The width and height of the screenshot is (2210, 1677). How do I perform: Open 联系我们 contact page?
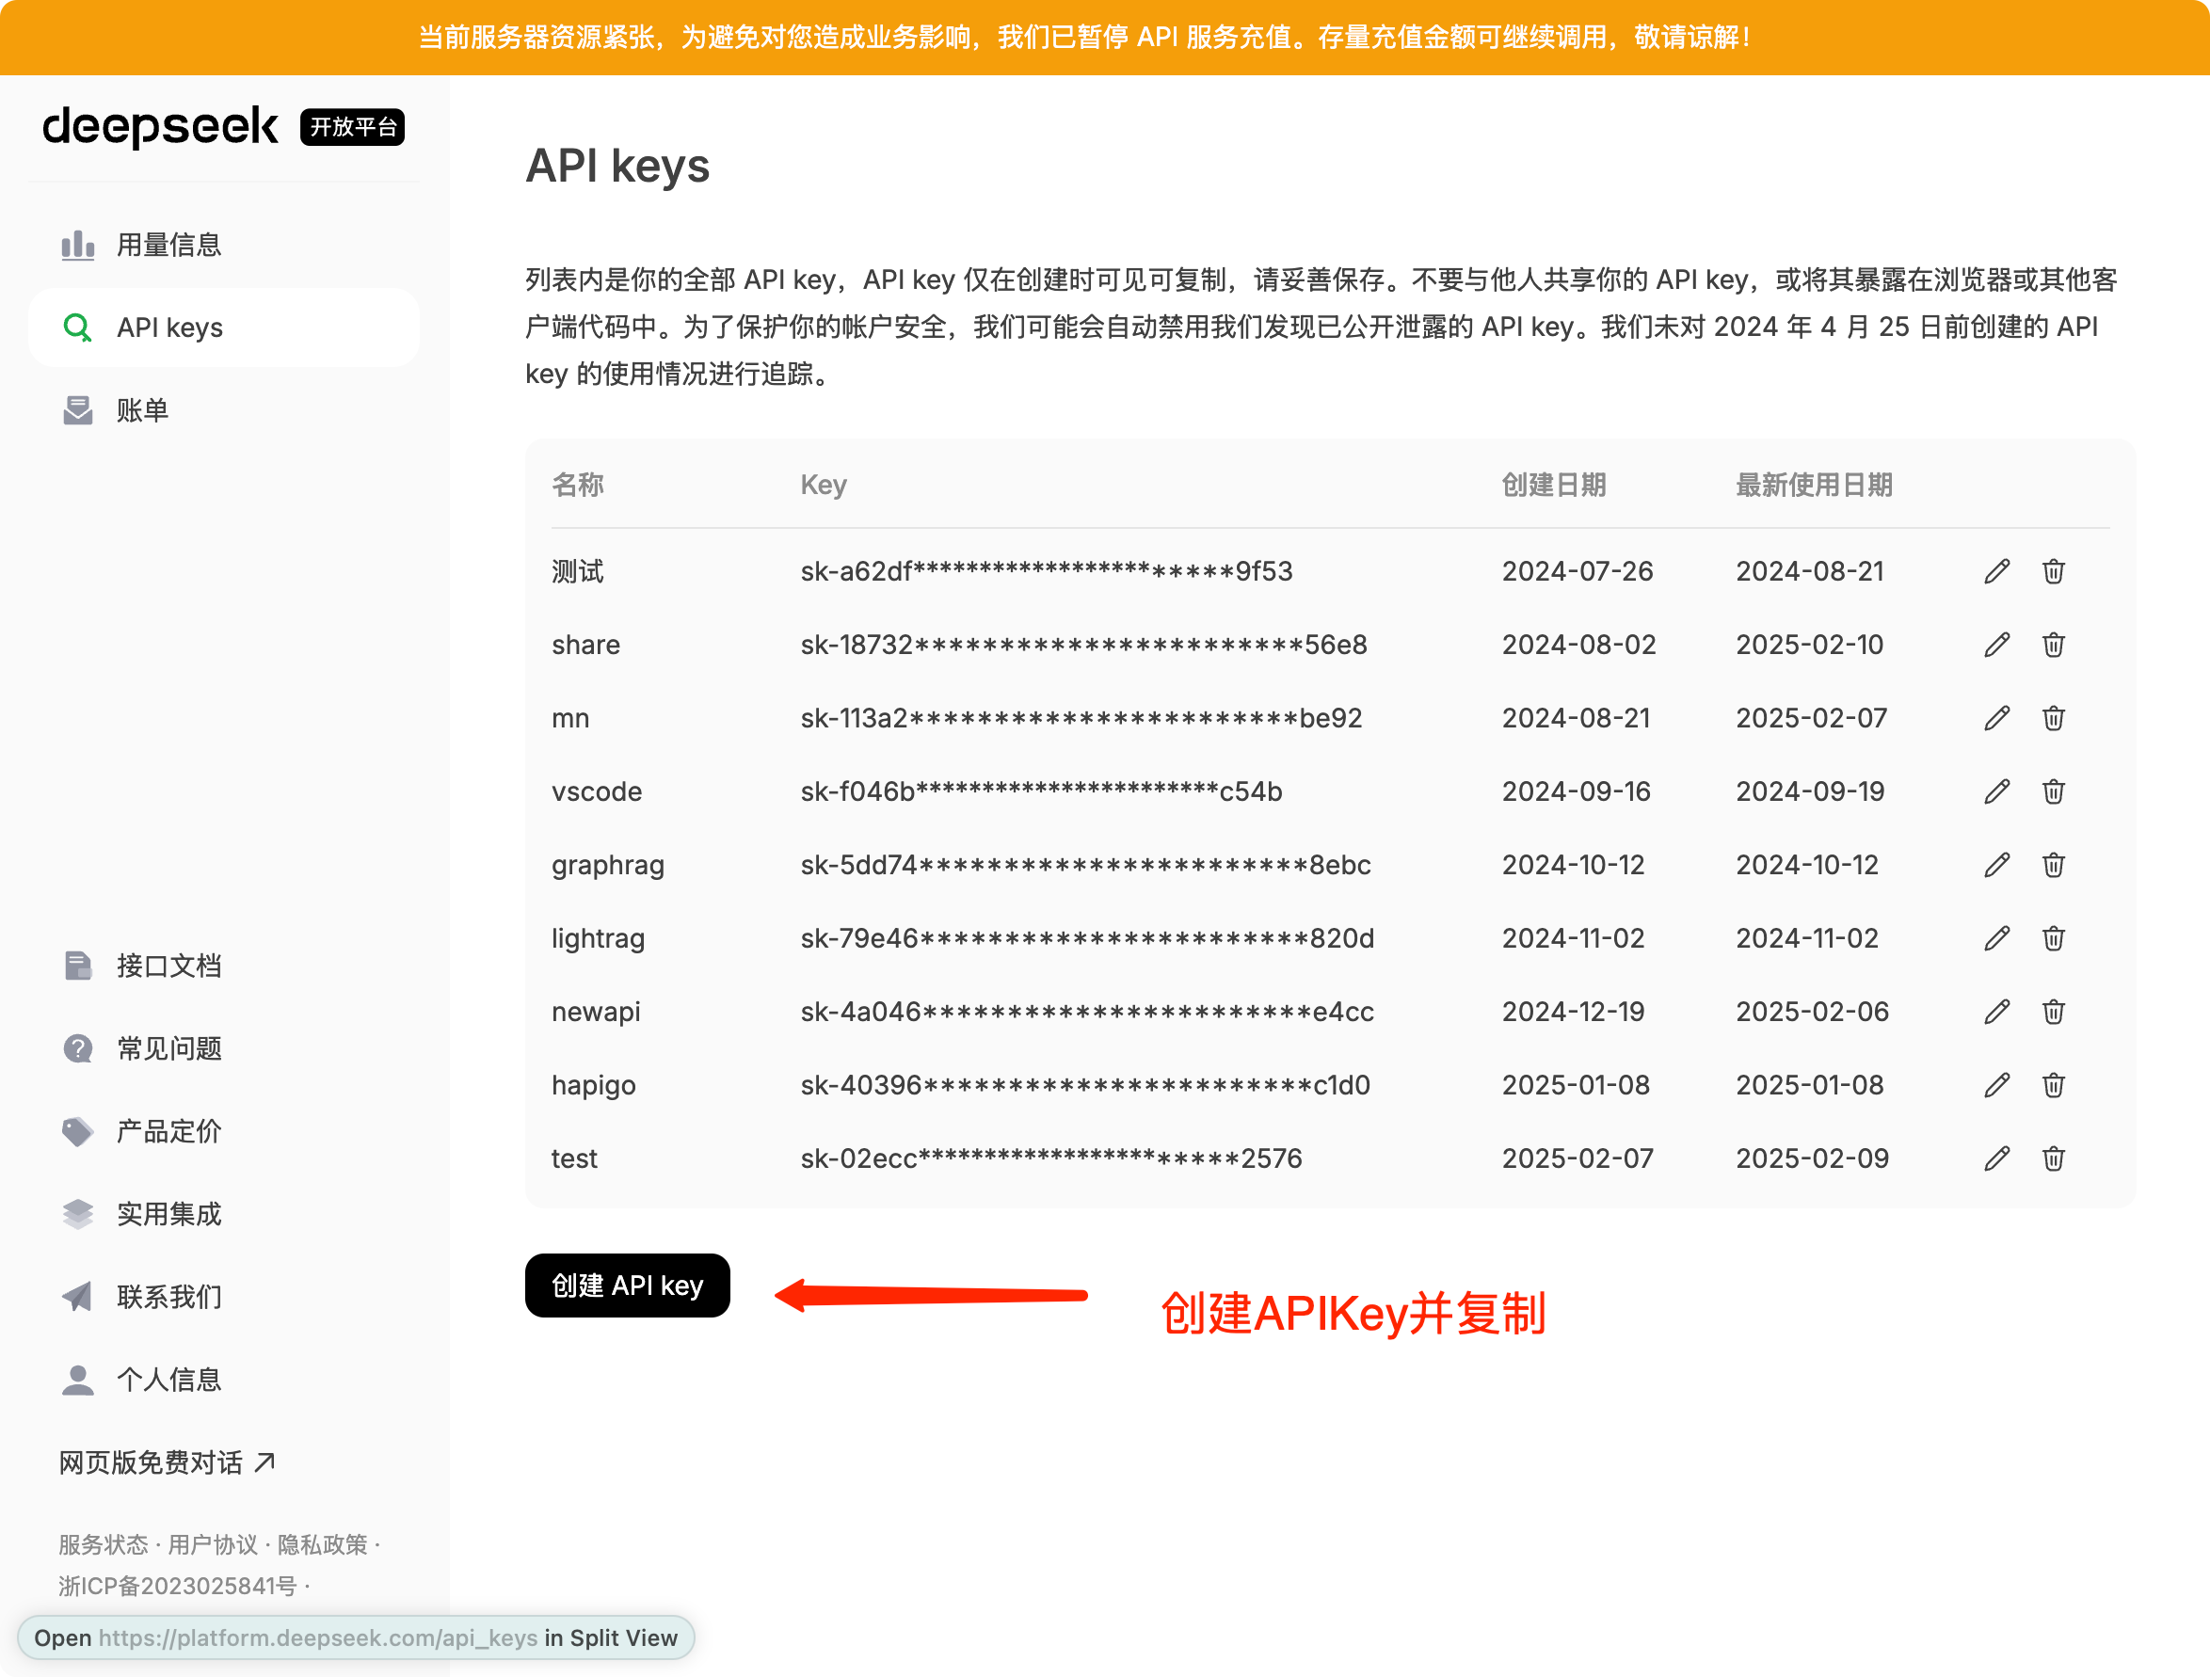click(223, 1298)
